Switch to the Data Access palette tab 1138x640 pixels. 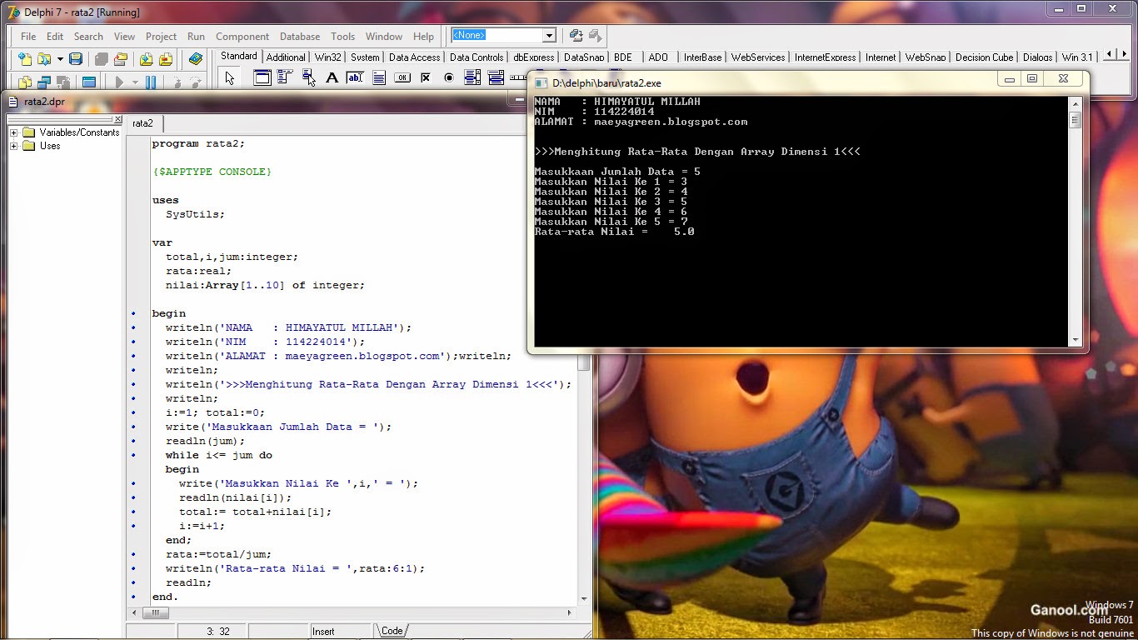coord(414,57)
